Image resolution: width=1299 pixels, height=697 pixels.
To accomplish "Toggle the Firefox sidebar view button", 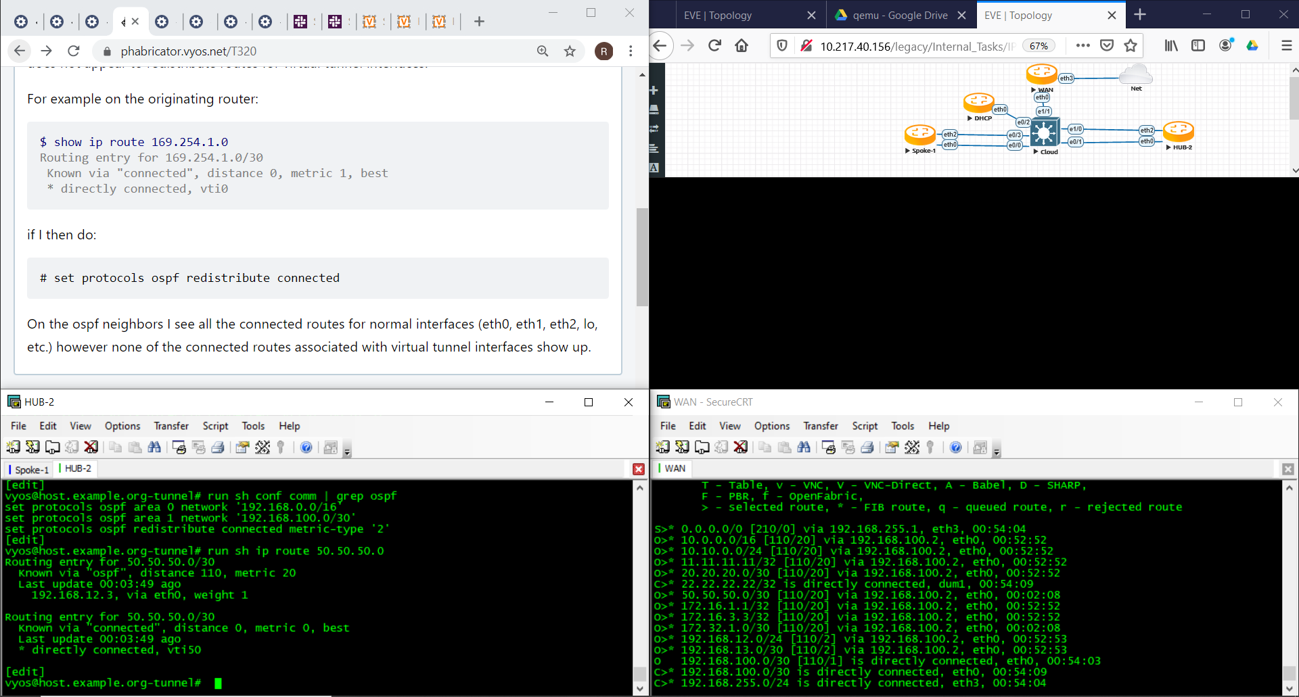I will point(1198,45).
